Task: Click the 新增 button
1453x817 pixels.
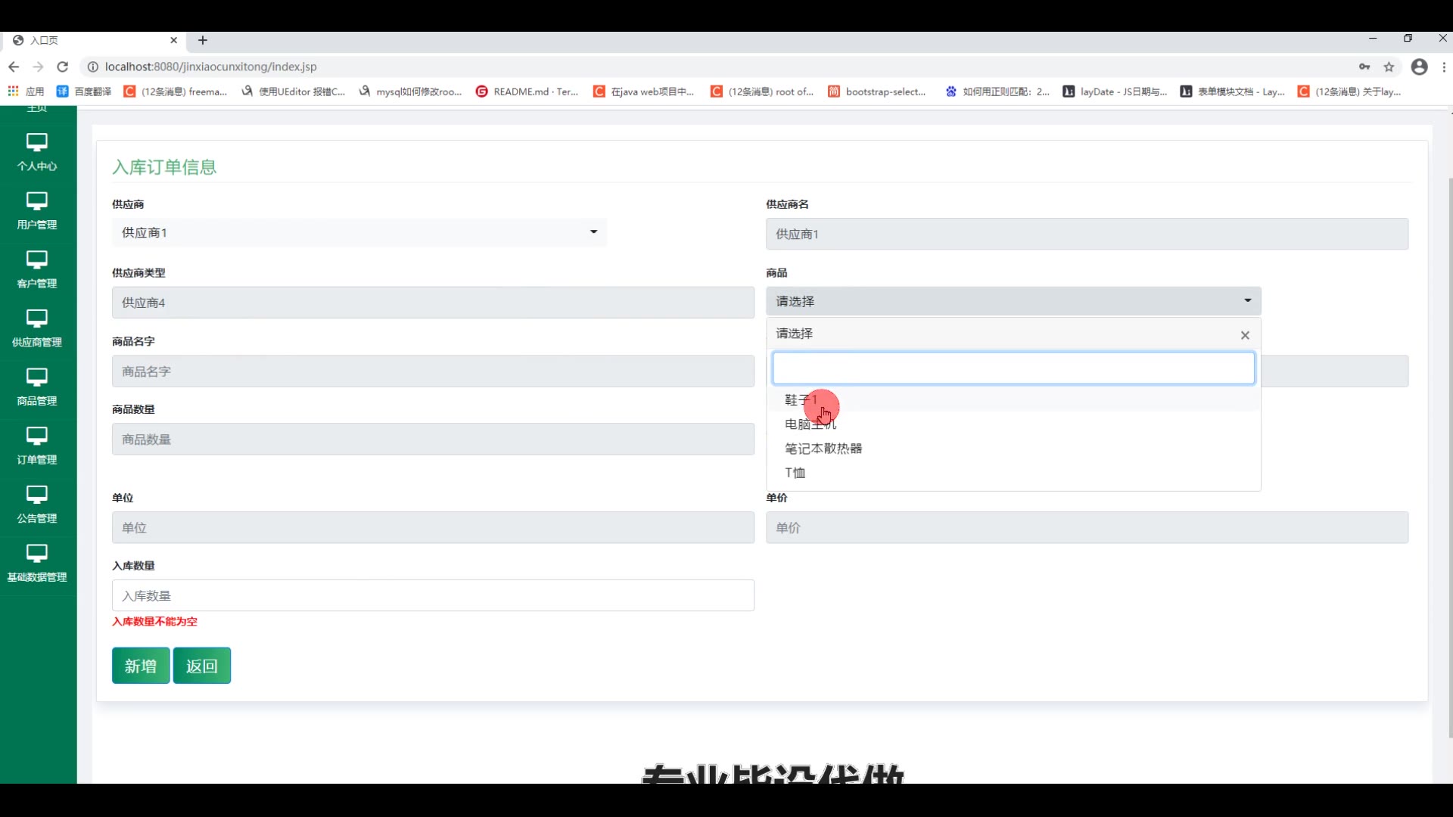Action: tap(141, 666)
